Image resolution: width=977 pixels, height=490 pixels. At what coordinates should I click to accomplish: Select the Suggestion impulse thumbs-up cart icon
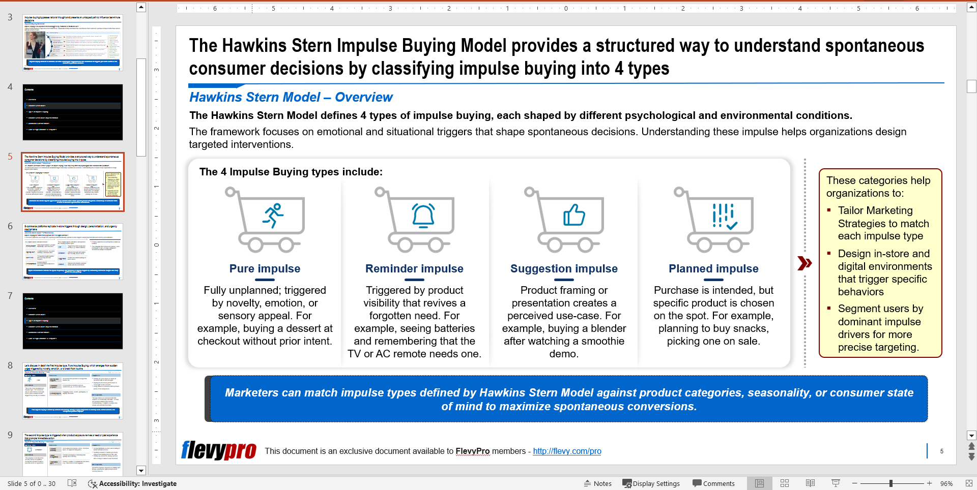coord(564,220)
